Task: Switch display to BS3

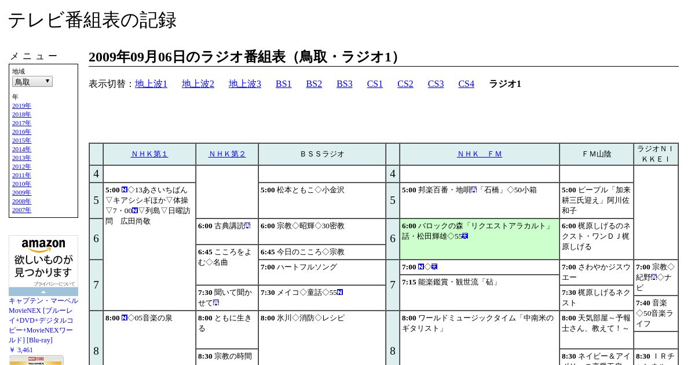Action: pyautogui.click(x=345, y=84)
